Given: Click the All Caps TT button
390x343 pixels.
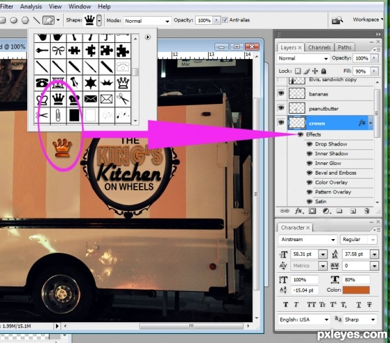Looking at the screenshot, I should pos(311,305).
